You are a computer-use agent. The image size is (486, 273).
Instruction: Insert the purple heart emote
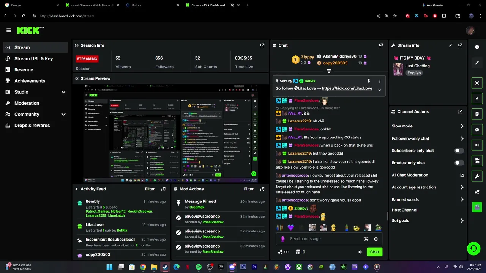(x=291, y=227)
